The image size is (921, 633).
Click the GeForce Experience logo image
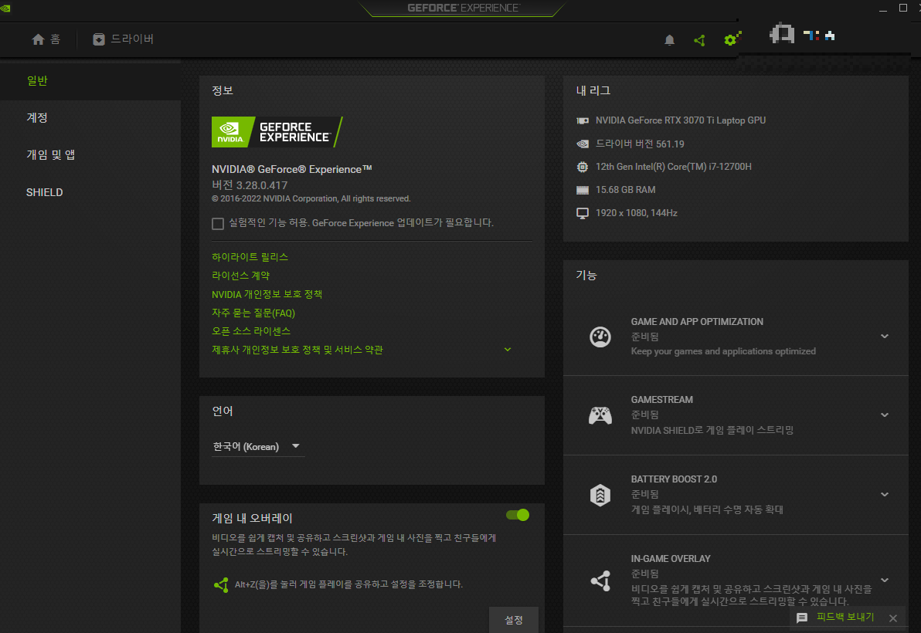pyautogui.click(x=277, y=131)
